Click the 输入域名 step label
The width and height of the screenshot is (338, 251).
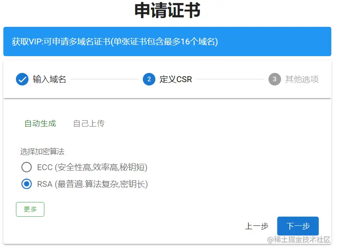(49, 79)
